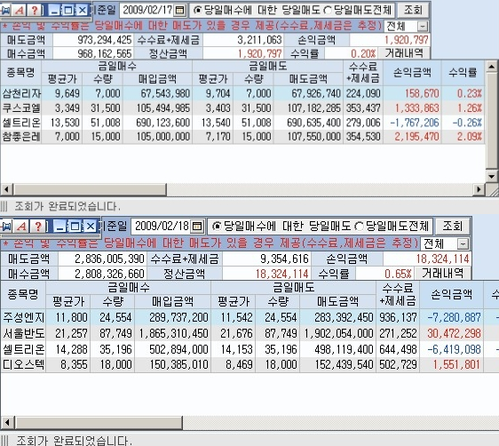Click the 조회 button in the lower window
The height and width of the screenshot is (446, 499).
click(453, 226)
